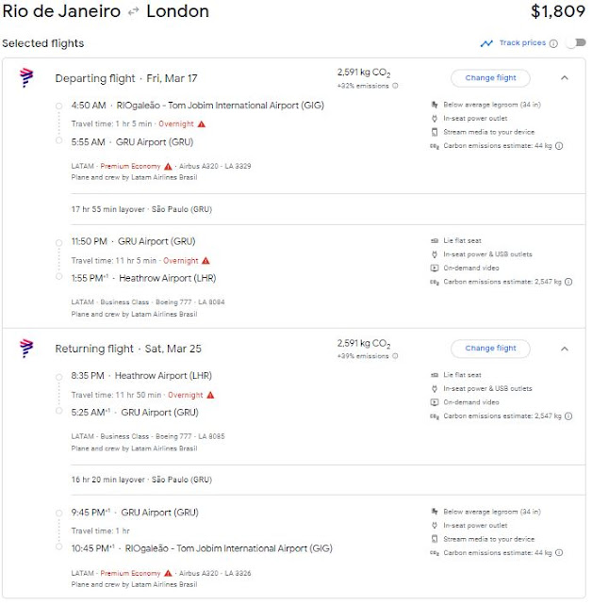Collapse the departing flight details

pyautogui.click(x=565, y=78)
